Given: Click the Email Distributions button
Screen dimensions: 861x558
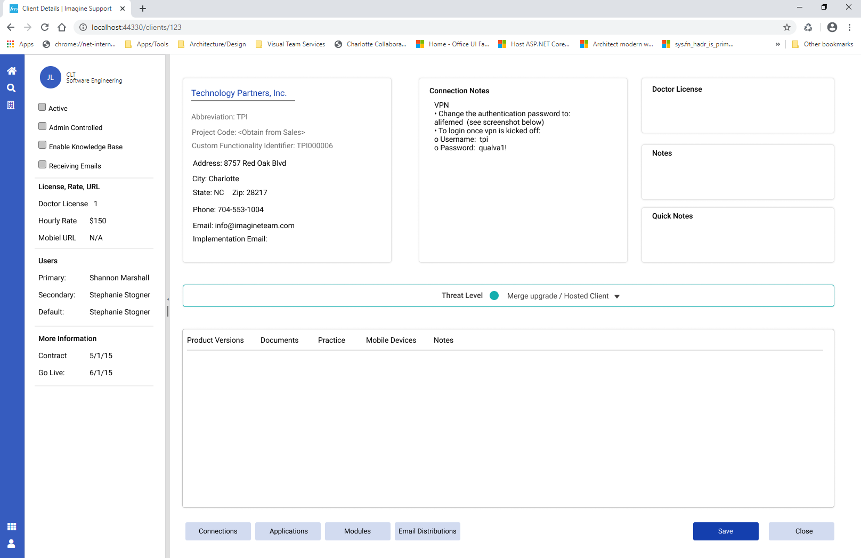Looking at the screenshot, I should coord(427,531).
